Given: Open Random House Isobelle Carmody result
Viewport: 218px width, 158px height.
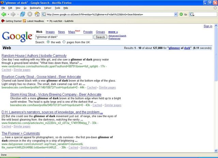Looking at the screenshot, I should tap(34, 56).
